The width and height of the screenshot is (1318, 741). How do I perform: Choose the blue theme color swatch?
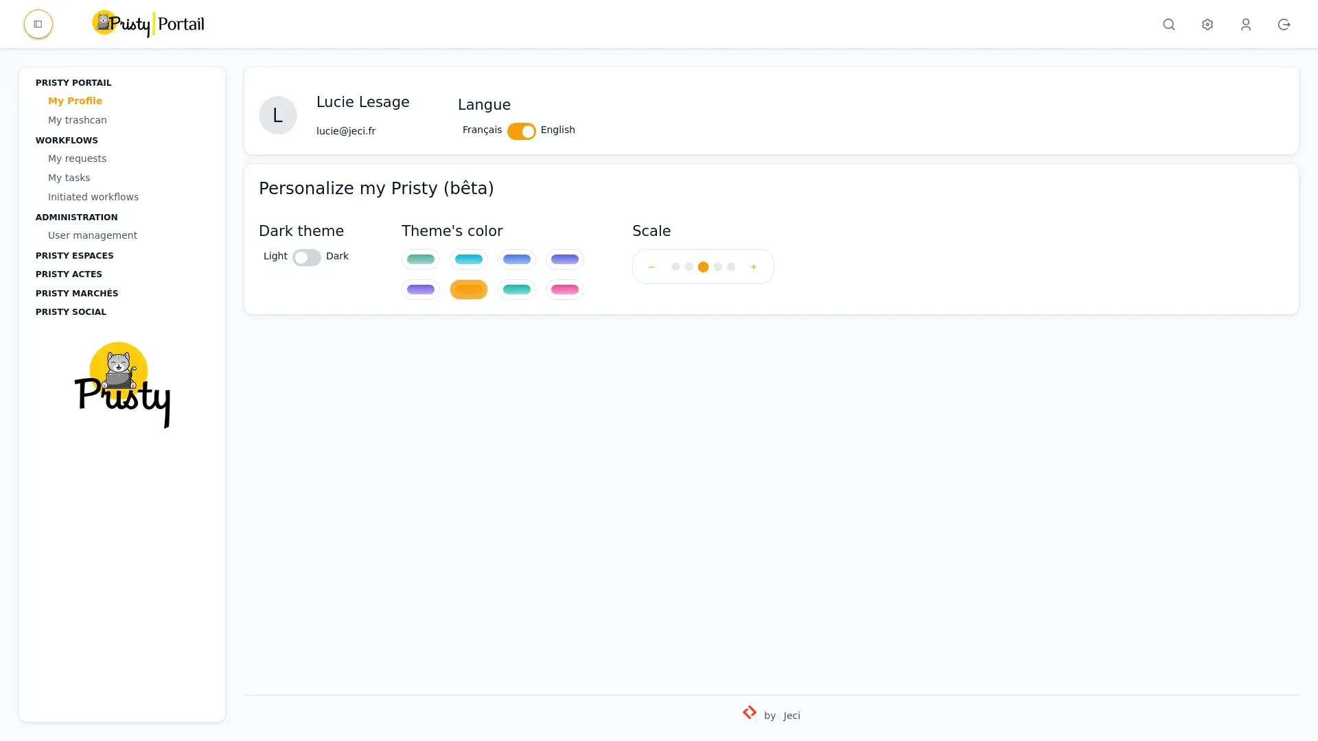click(516, 259)
